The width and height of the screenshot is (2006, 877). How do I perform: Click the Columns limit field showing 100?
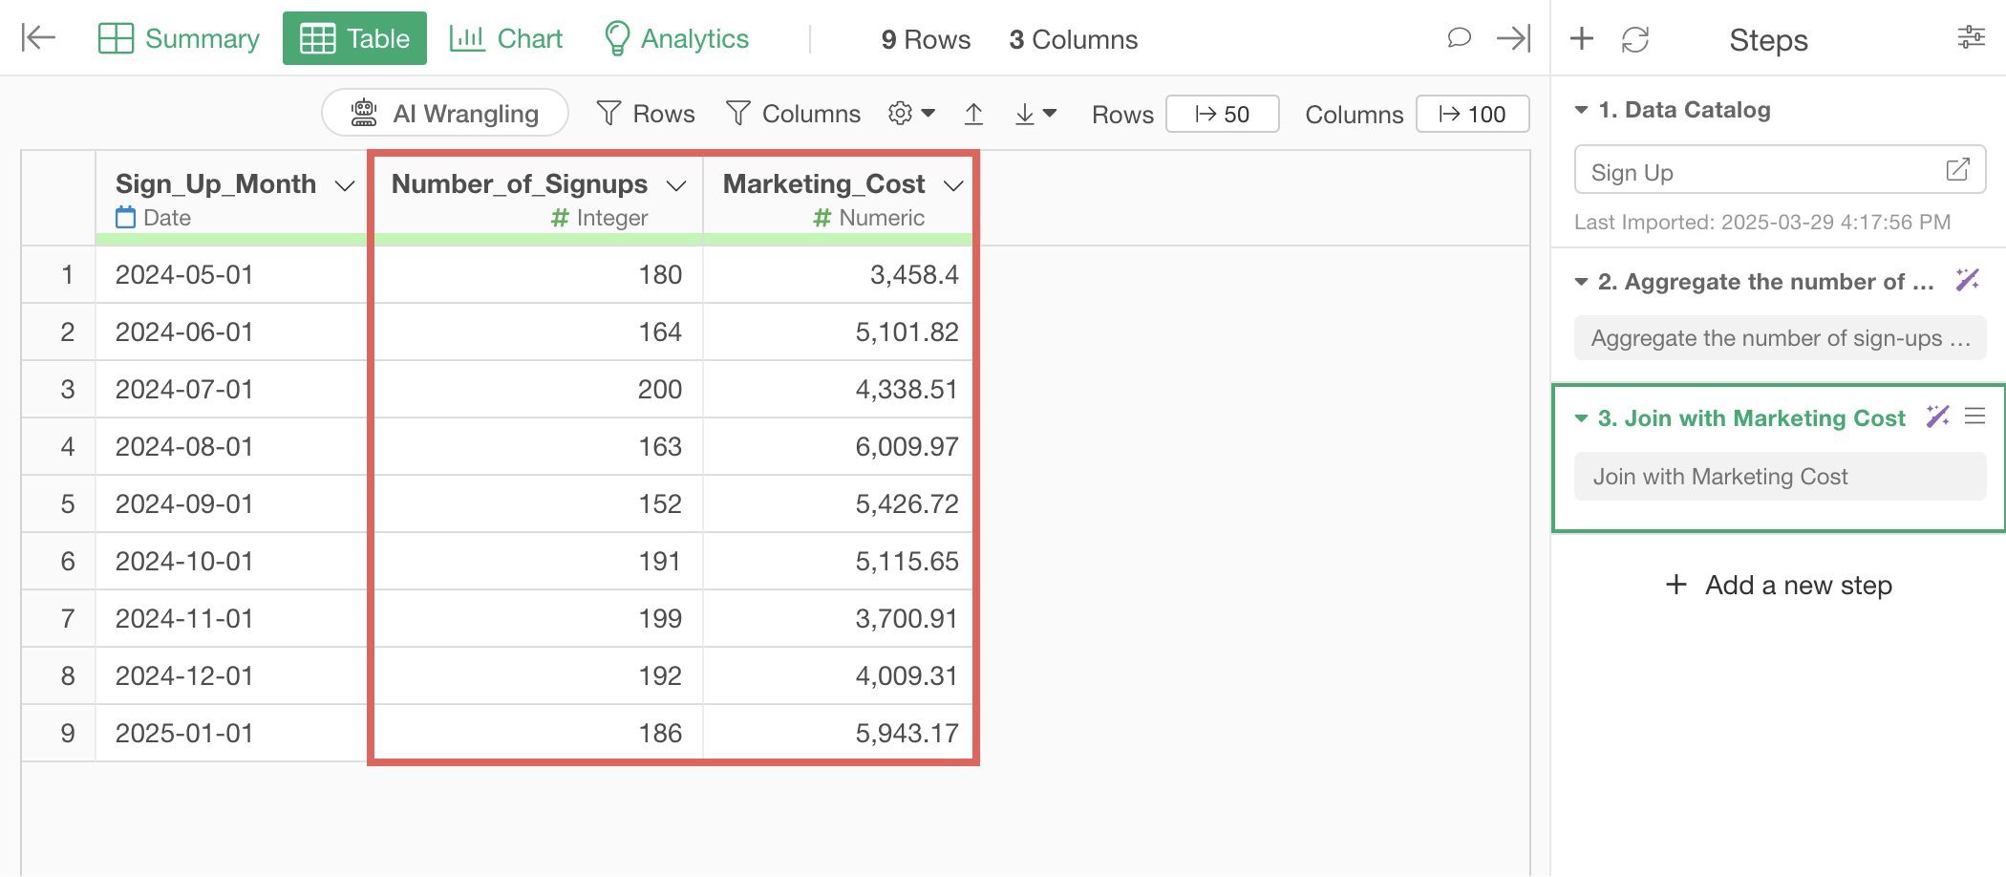[x=1472, y=114]
